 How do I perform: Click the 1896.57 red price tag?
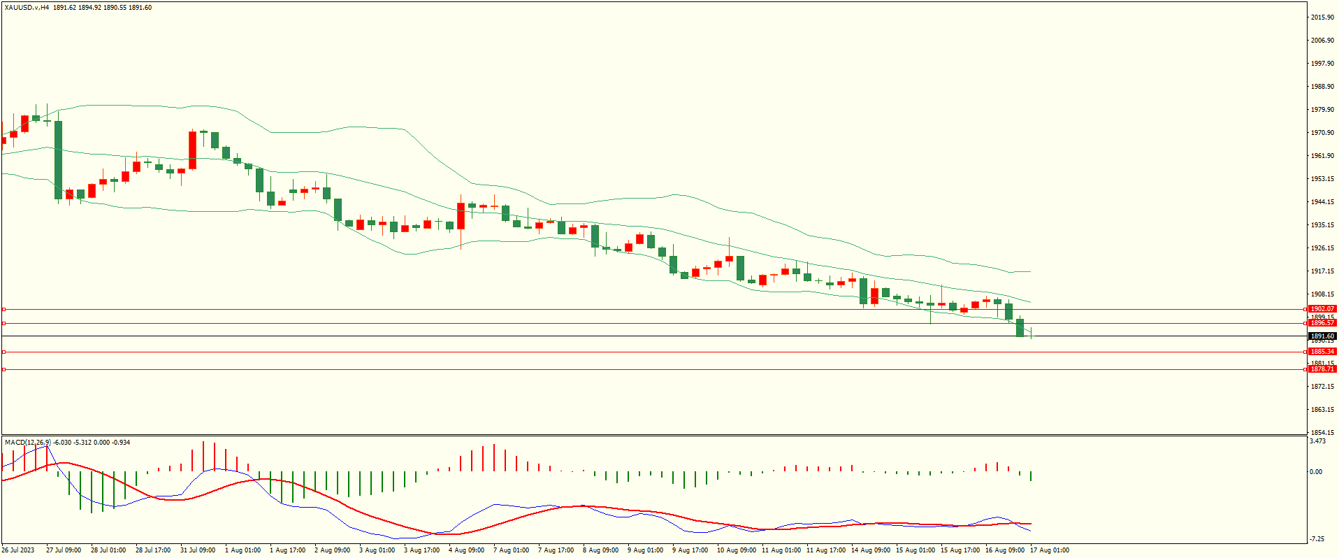click(x=1322, y=323)
